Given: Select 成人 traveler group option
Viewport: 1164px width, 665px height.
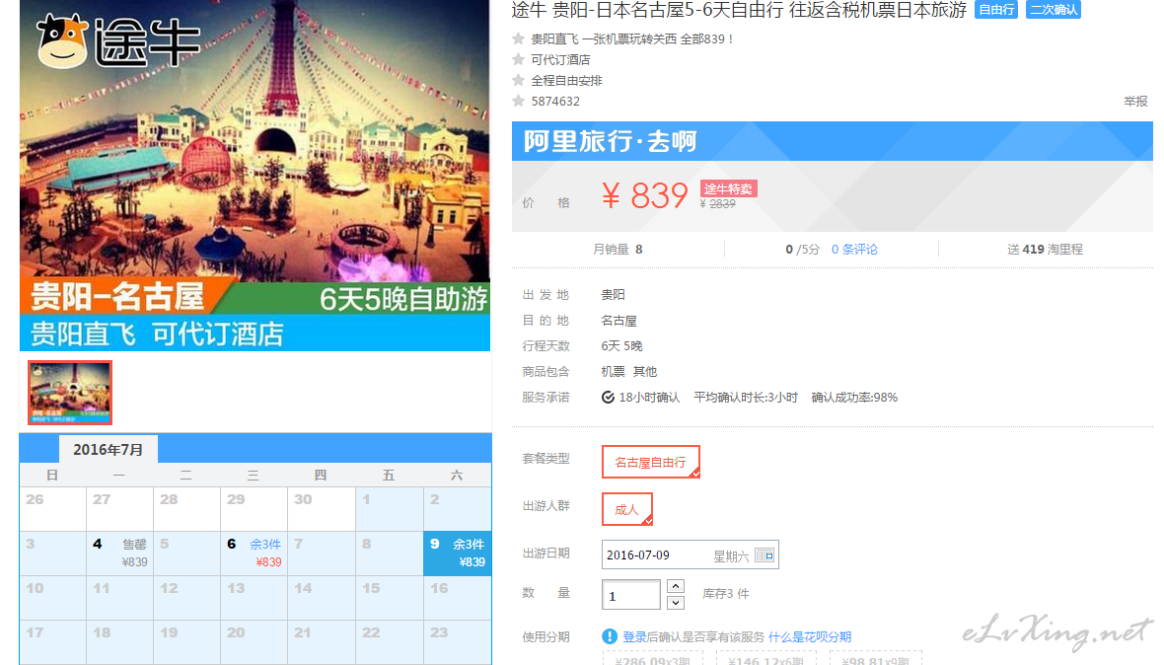Looking at the screenshot, I should pyautogui.click(x=626, y=509).
